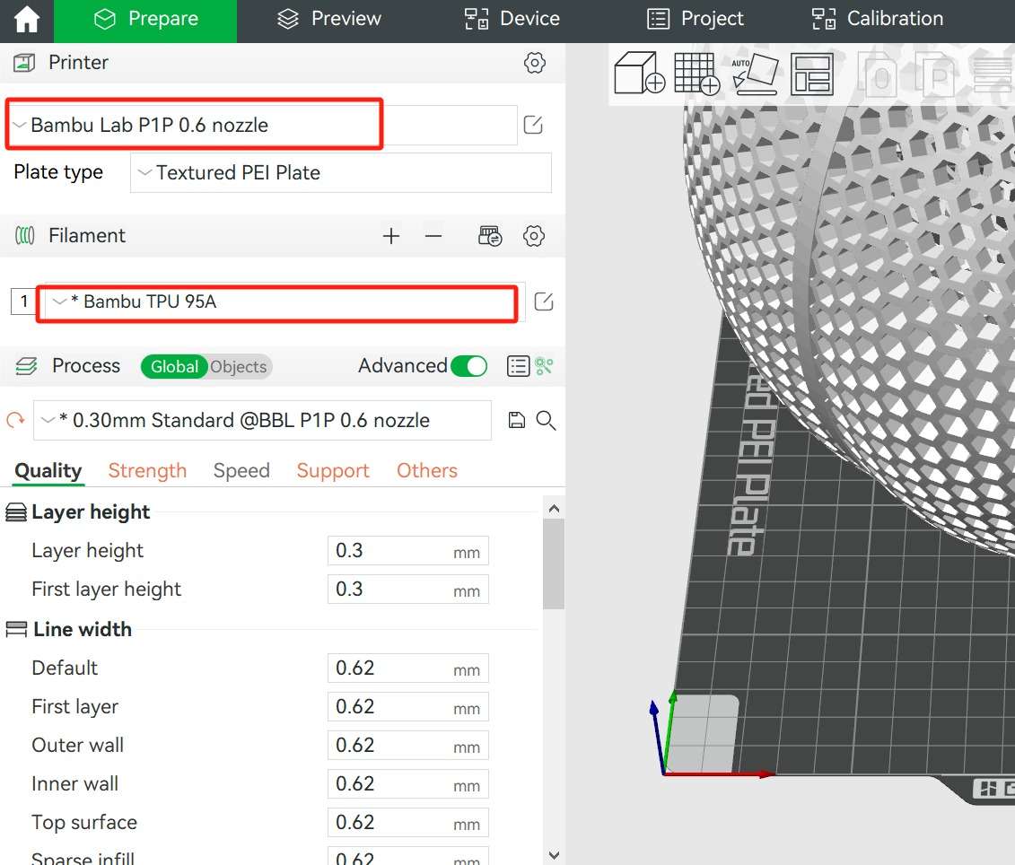Viewport: 1015px width, 865px height.
Task: Click the Auto orient icon
Action: (754, 74)
